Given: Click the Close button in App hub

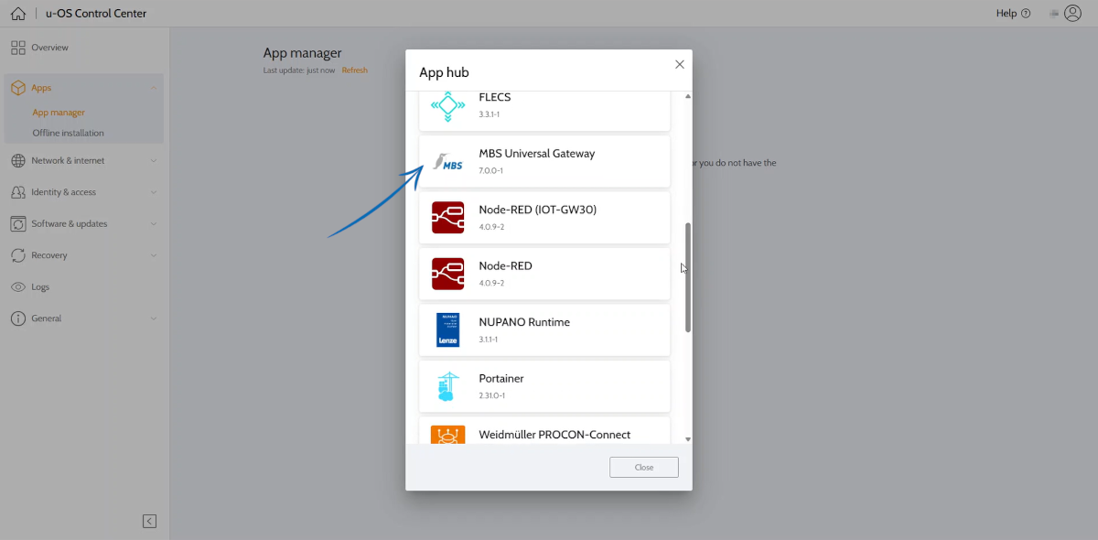Looking at the screenshot, I should pos(644,468).
